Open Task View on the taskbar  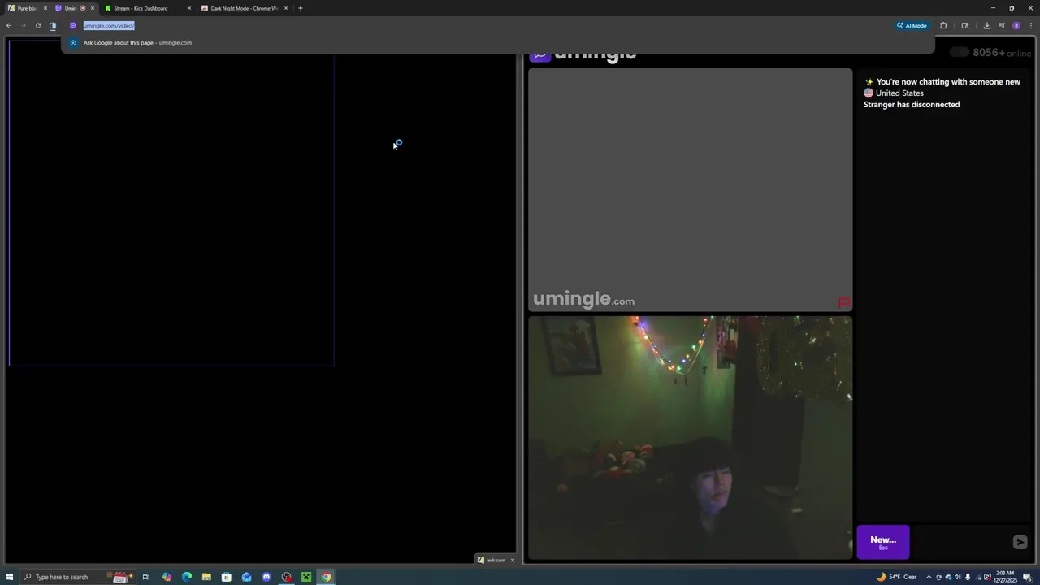coord(146,577)
